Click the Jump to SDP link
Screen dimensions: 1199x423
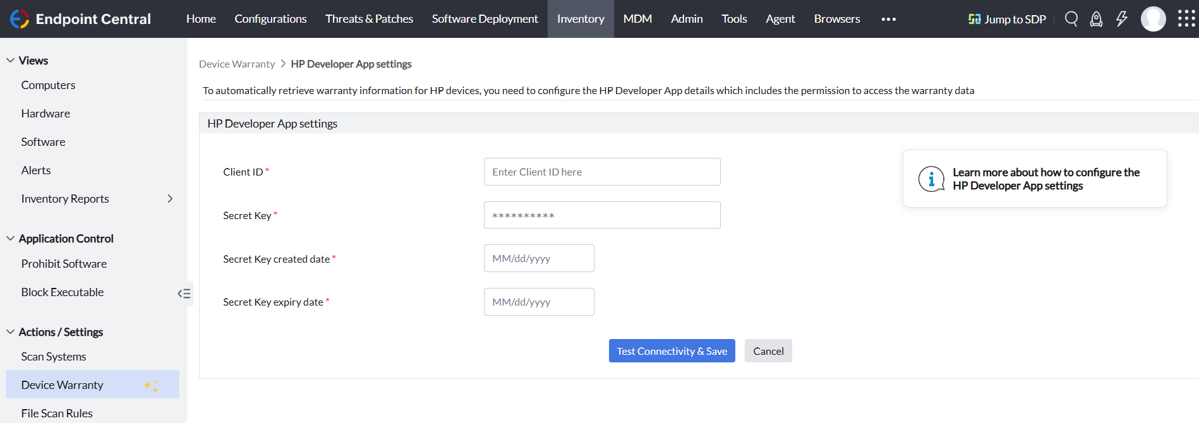(1007, 19)
